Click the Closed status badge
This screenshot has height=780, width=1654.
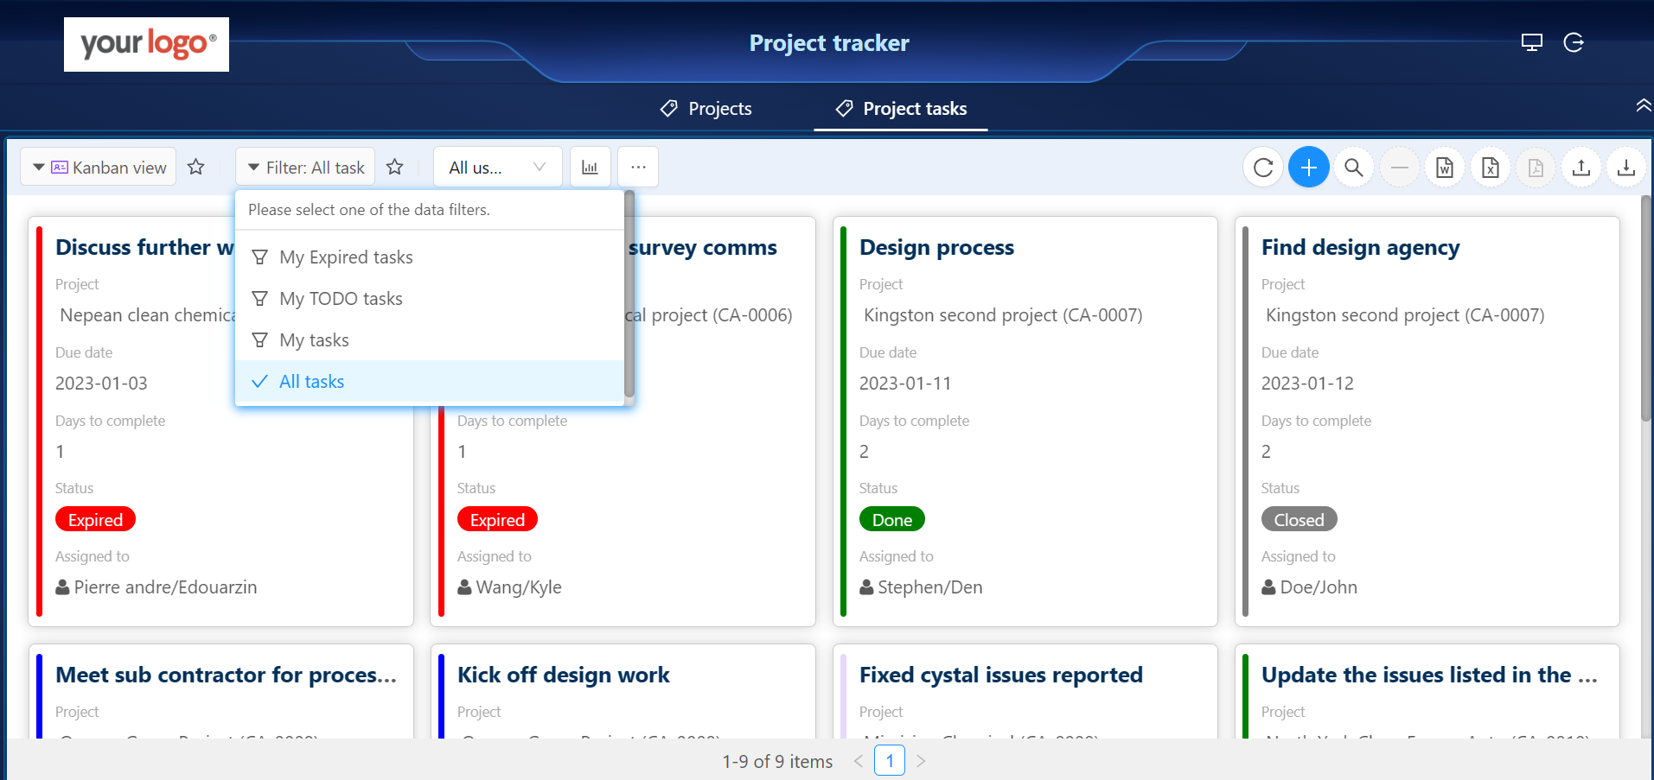1299,520
